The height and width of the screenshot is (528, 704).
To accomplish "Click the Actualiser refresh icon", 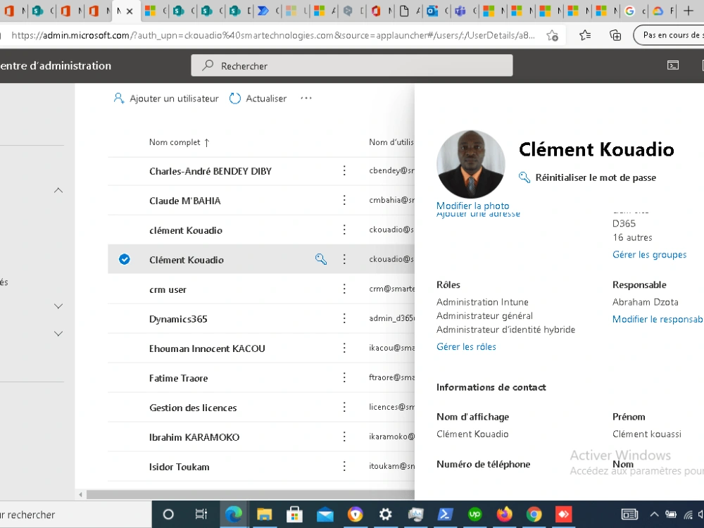I will pos(235,99).
